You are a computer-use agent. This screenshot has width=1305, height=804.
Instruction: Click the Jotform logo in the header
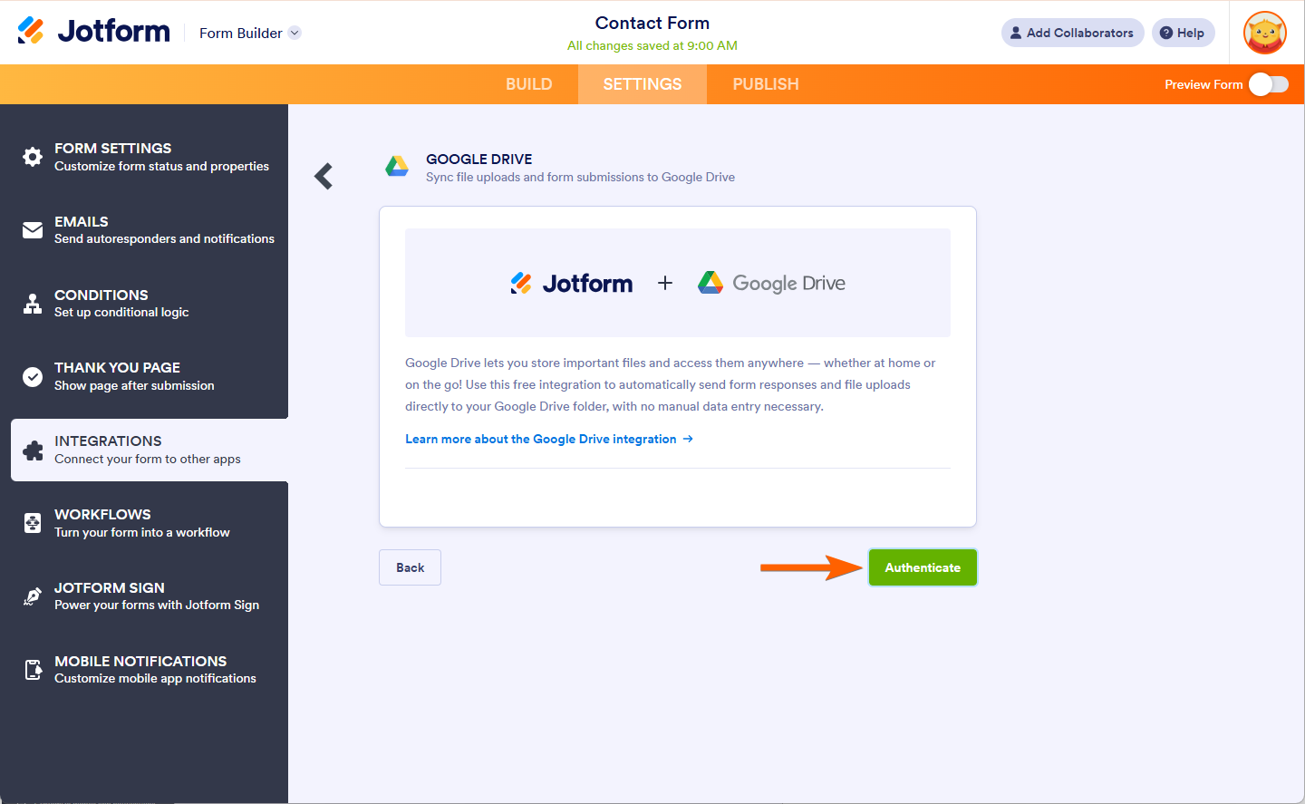click(x=93, y=31)
